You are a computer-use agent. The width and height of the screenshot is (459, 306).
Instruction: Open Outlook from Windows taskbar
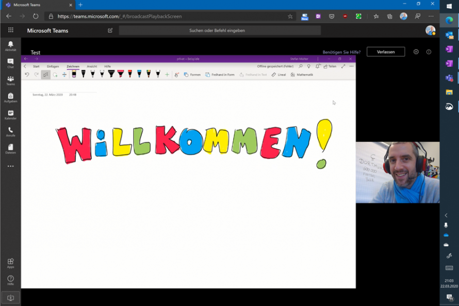449,36
